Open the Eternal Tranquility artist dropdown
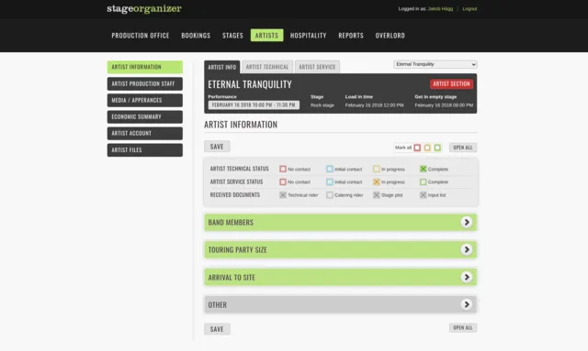Image resolution: width=588 pixels, height=351 pixels. click(x=435, y=64)
